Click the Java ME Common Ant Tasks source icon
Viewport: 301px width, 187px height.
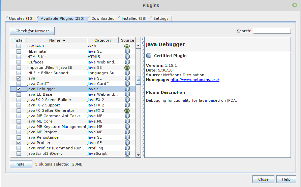(x=127, y=116)
